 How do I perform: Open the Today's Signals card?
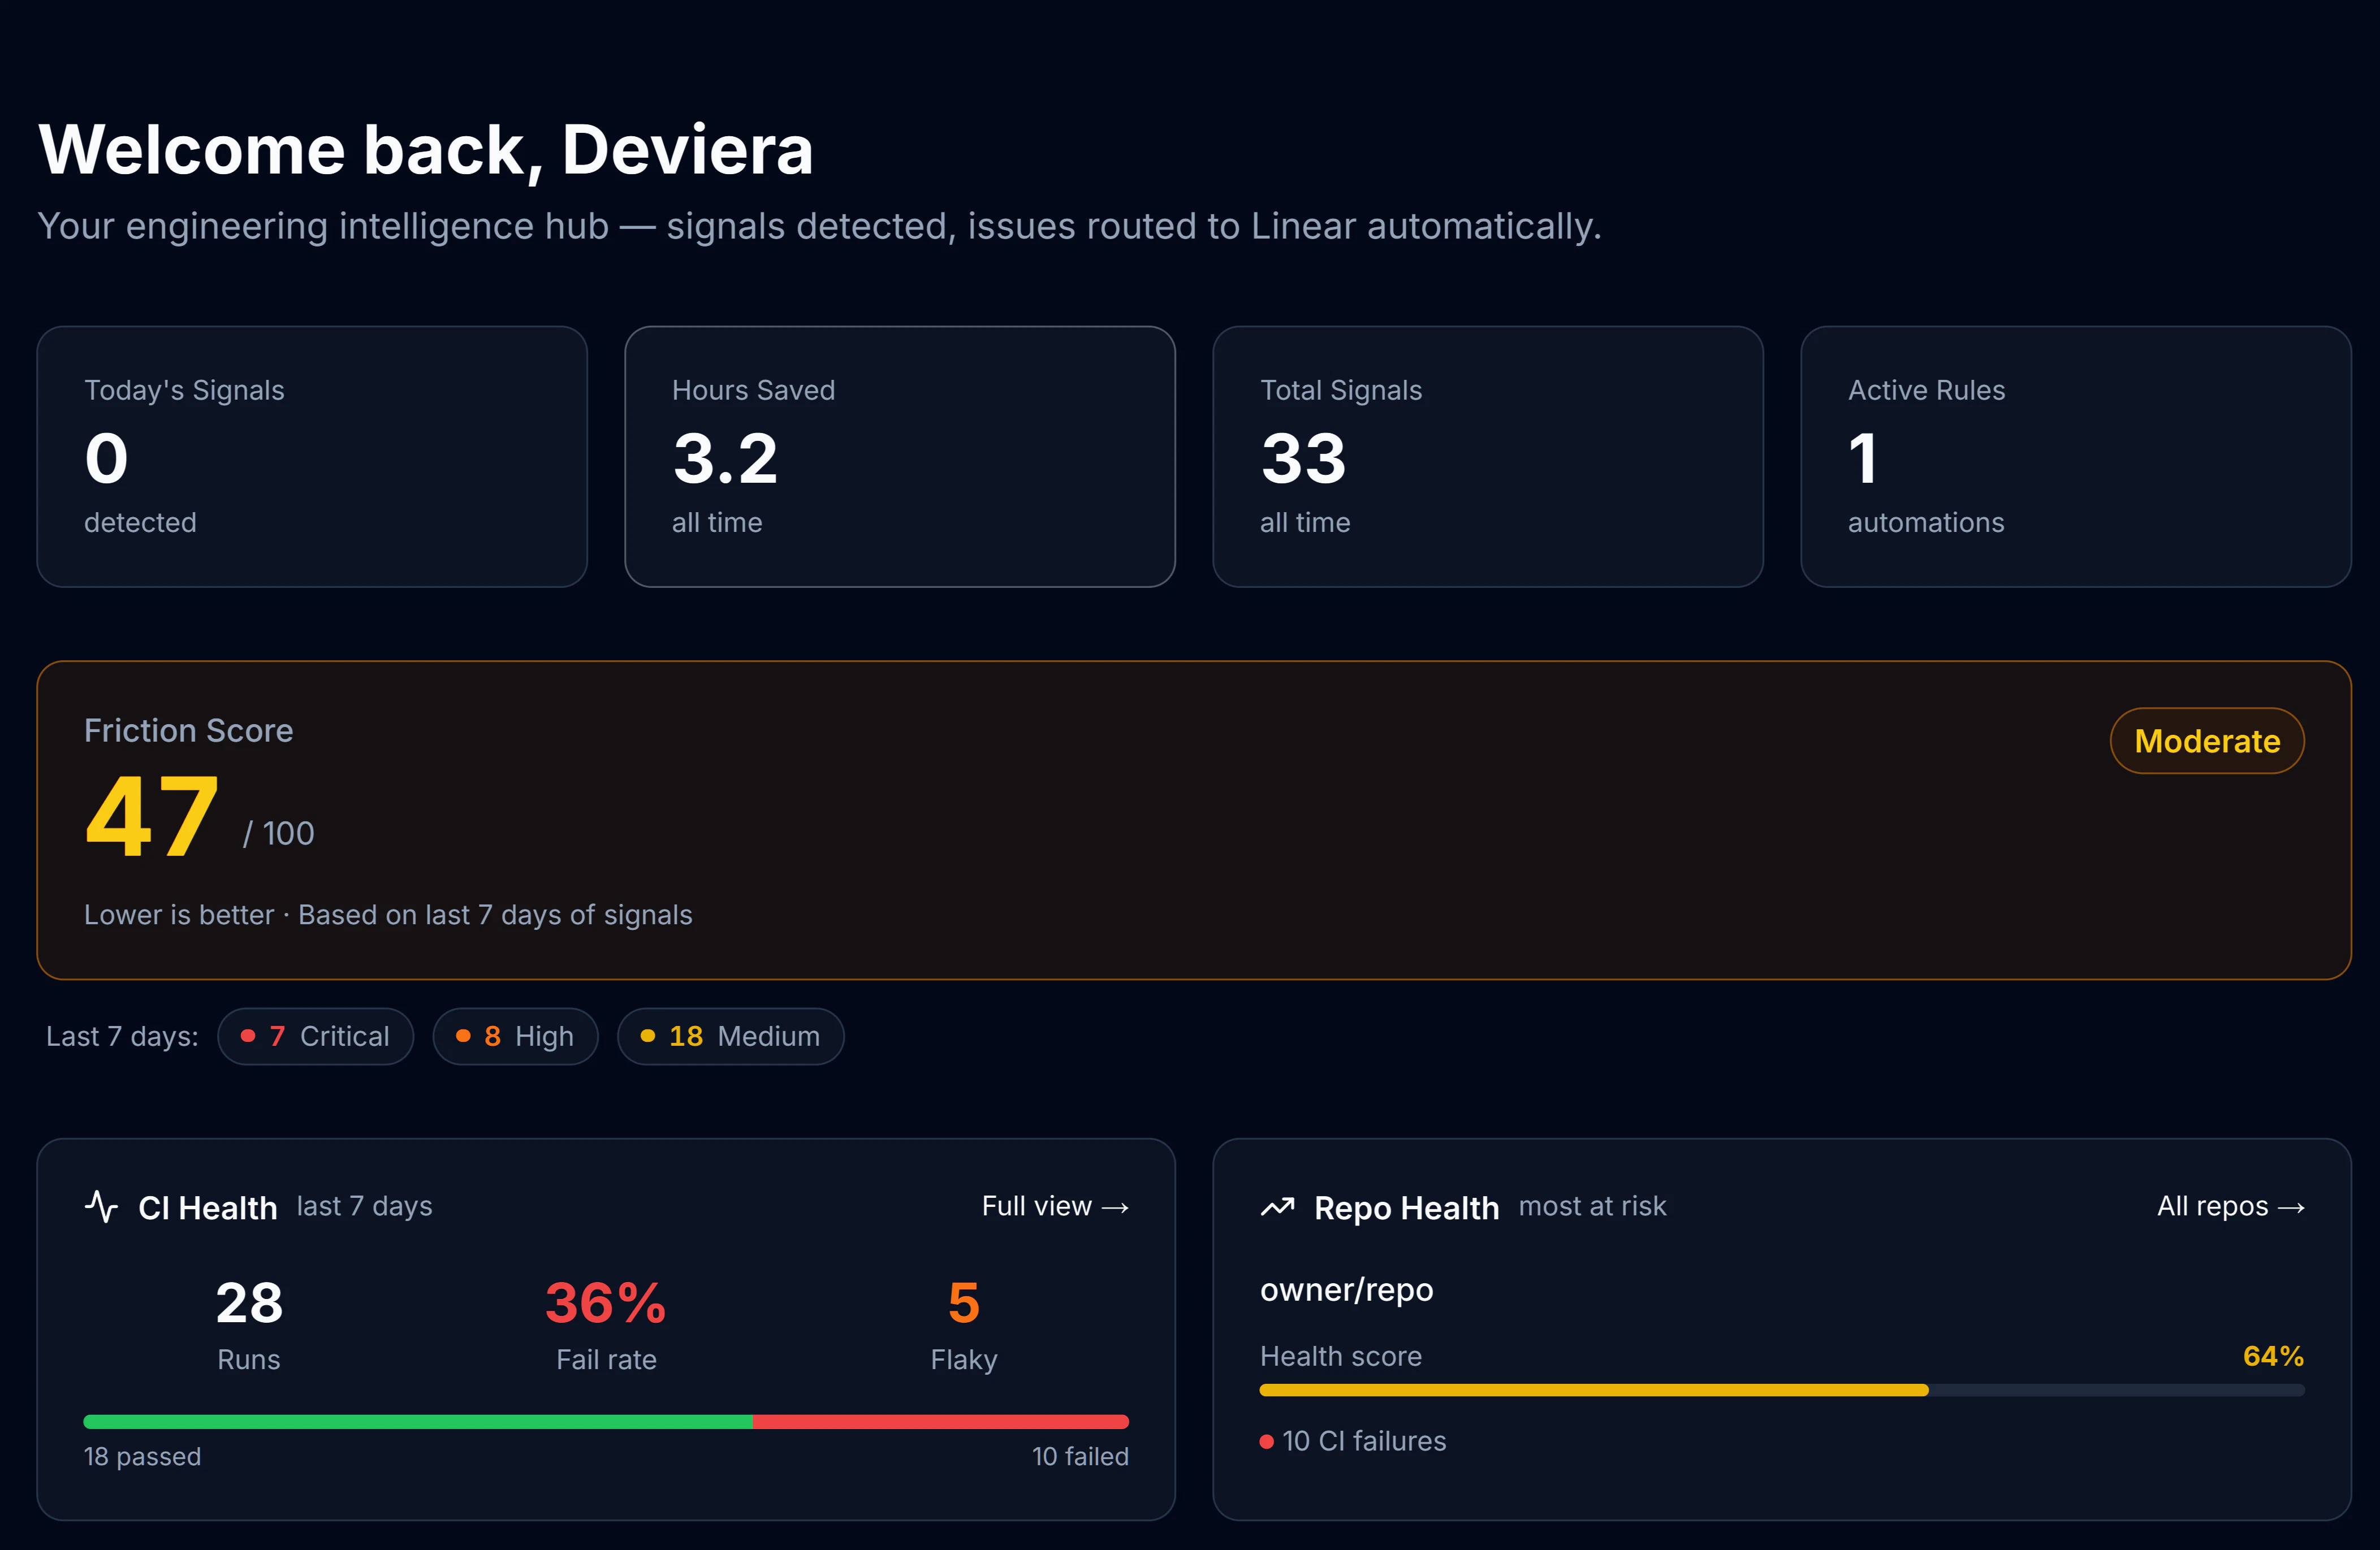click(312, 456)
